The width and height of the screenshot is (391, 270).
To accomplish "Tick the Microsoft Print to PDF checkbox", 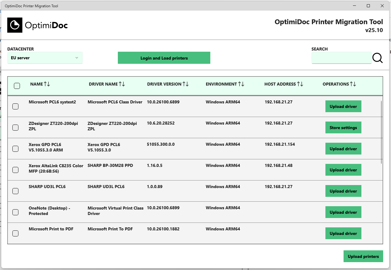I will tap(15, 233).
